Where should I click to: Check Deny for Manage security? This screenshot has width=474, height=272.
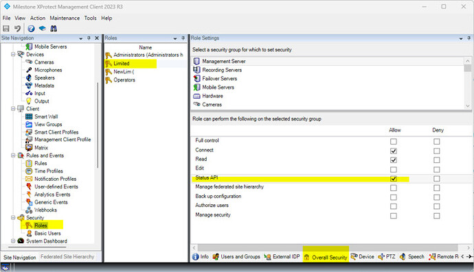[x=436, y=216]
